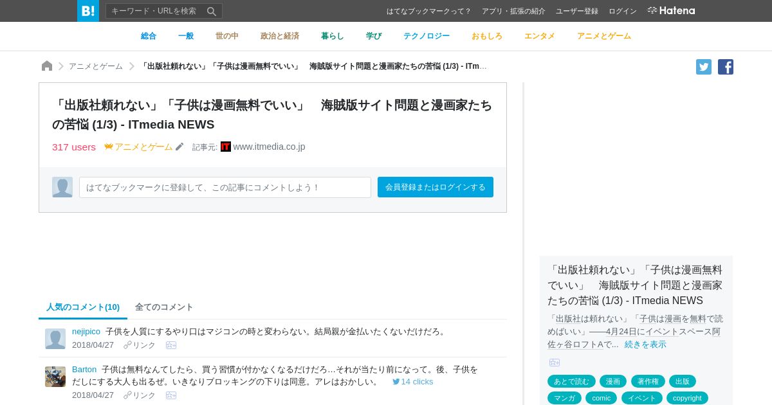Open ユーザー登録 link in header
Image resolution: width=772 pixels, height=405 pixels.
(x=577, y=11)
